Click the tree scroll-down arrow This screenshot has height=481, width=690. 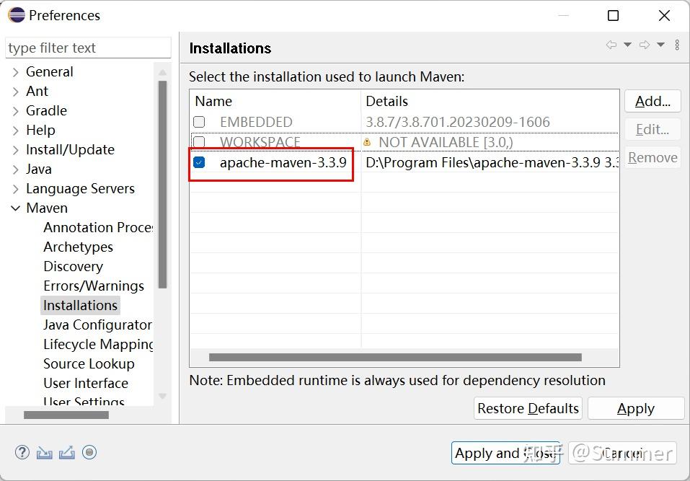(162, 396)
